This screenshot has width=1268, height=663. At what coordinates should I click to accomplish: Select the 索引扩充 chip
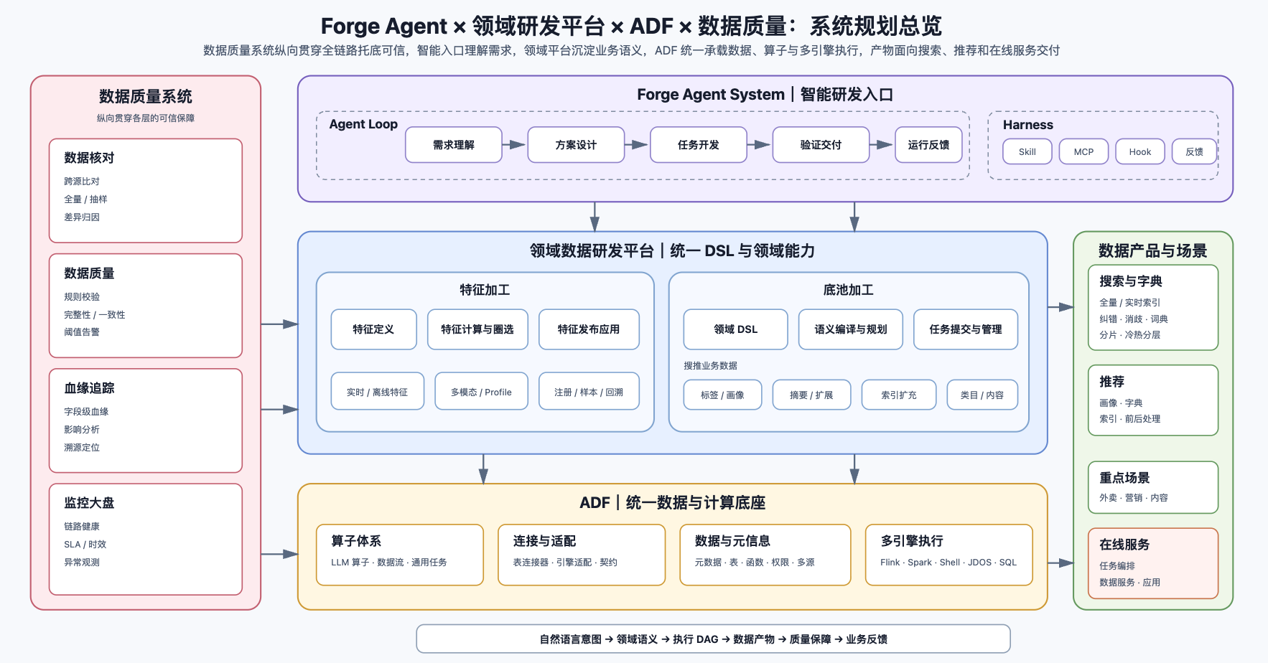coord(899,395)
